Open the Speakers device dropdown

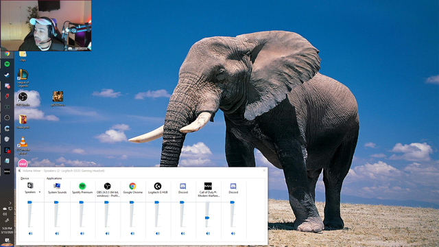tap(40, 192)
